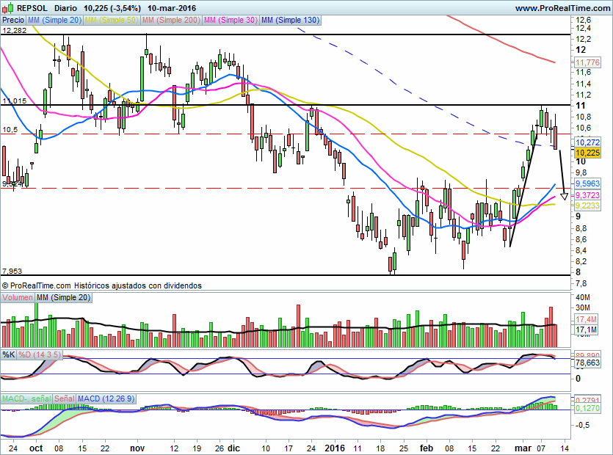Image resolution: width=613 pixels, height=455 pixels.
Task: Select the mar label on the date axis
Action: click(x=523, y=448)
